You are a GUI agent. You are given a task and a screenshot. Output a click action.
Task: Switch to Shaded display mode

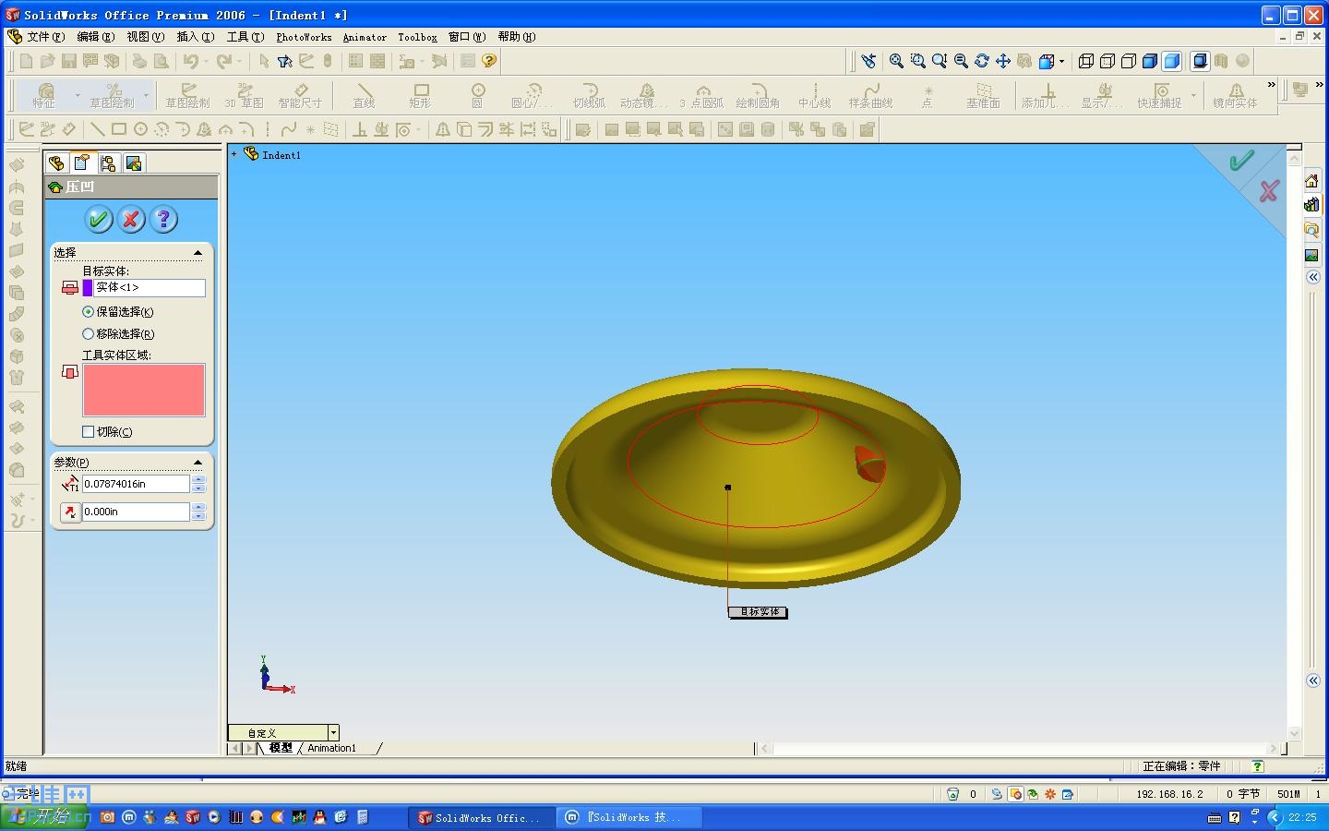click(1172, 61)
